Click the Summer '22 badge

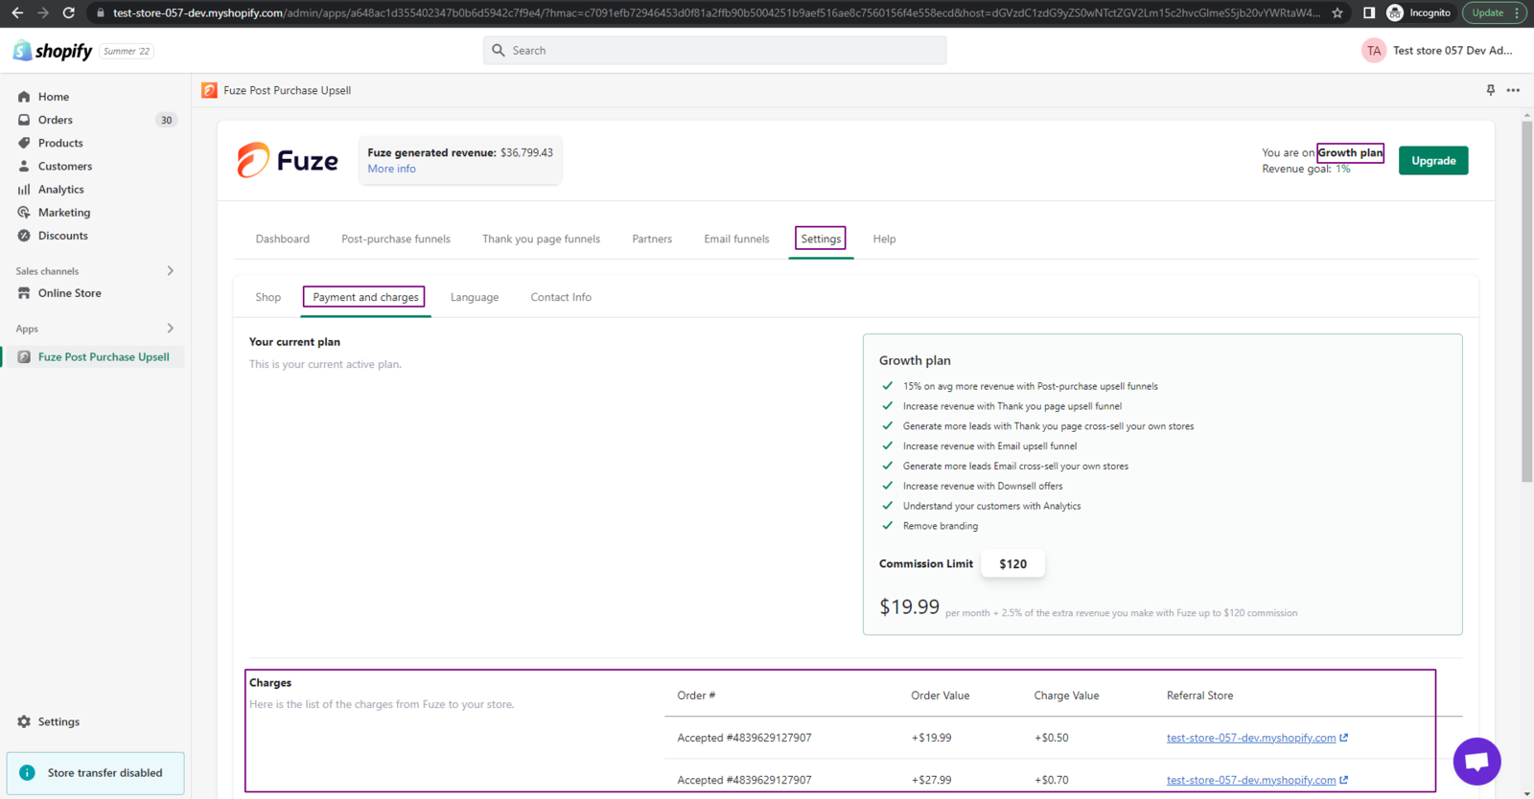[x=127, y=51]
